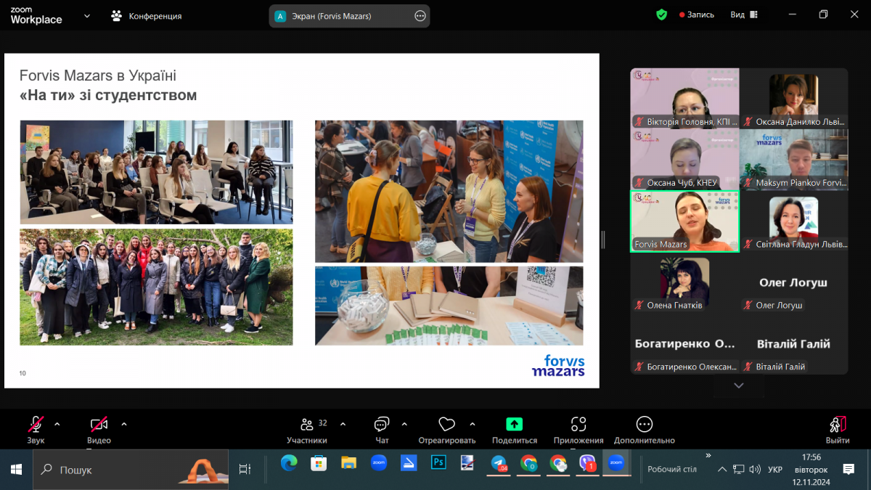Click the Отреагировать reactions heart icon
871x490 pixels.
point(446,425)
